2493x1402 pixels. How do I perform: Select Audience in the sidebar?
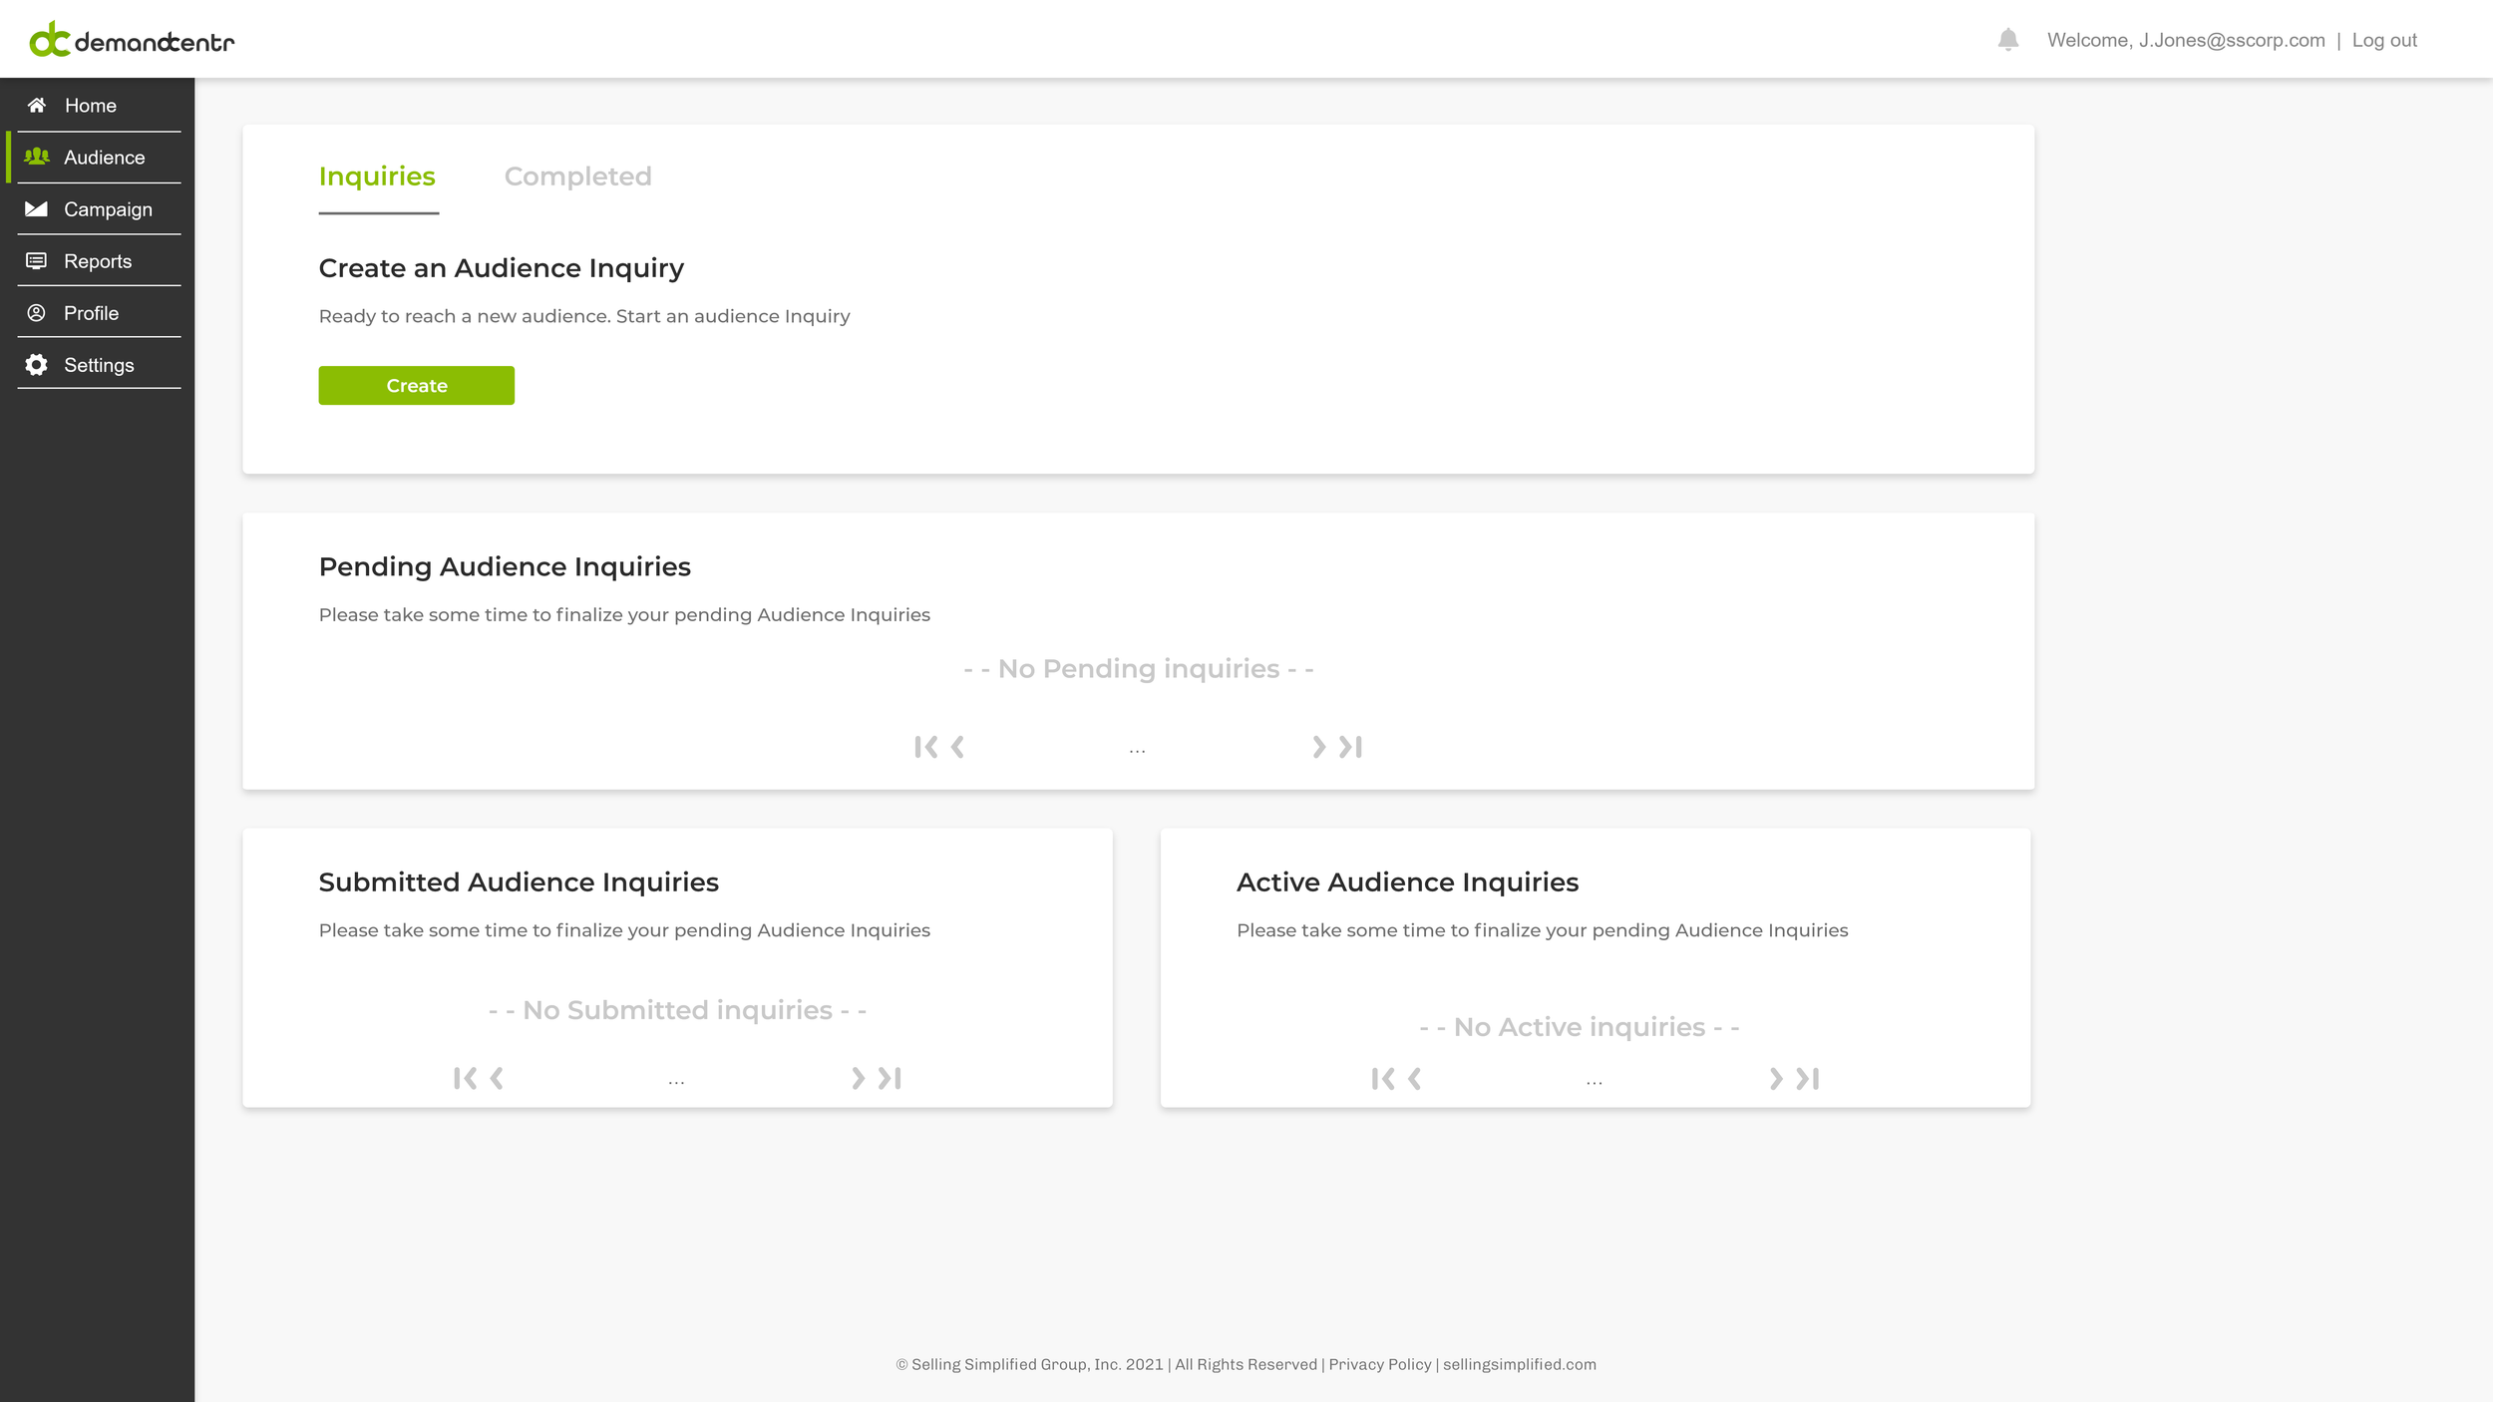104,158
